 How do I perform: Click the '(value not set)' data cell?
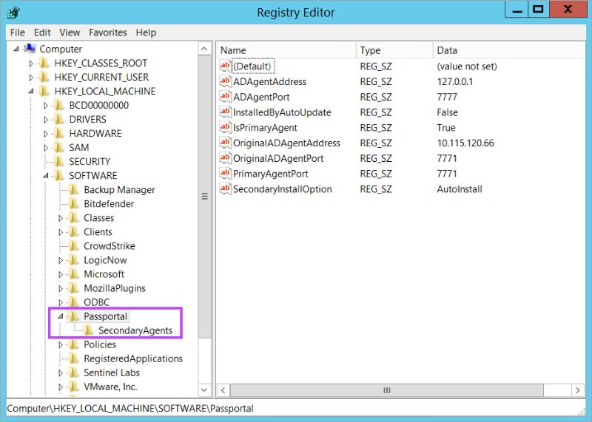point(467,67)
